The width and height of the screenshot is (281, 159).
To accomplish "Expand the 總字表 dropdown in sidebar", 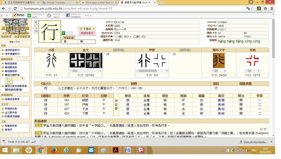I will (x=14, y=78).
